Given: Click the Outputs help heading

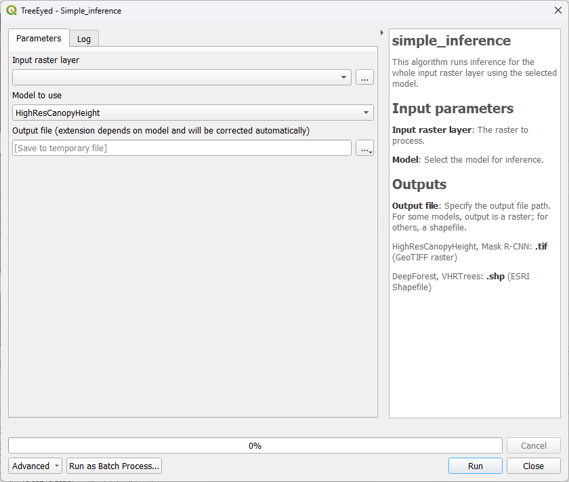Looking at the screenshot, I should pyautogui.click(x=419, y=184).
